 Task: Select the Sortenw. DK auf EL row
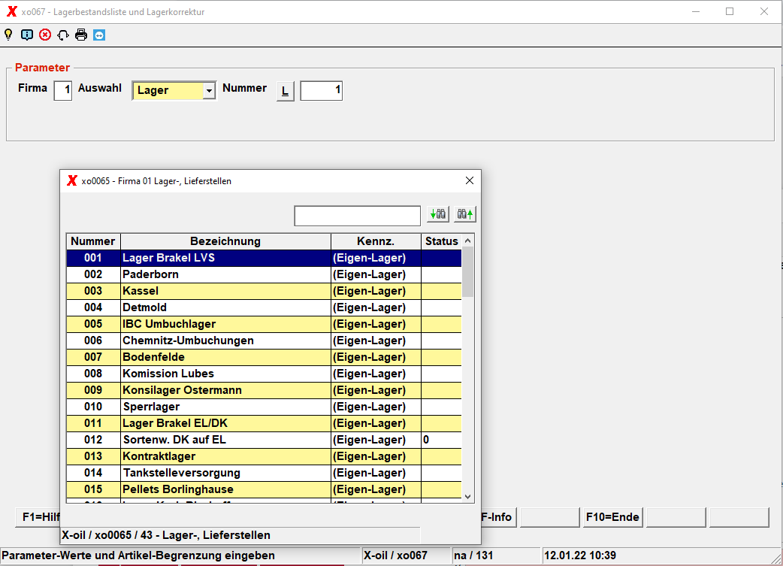tap(265, 439)
